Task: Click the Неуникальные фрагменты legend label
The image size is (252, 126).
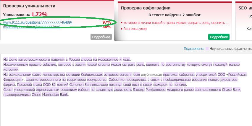Action: 231,48
